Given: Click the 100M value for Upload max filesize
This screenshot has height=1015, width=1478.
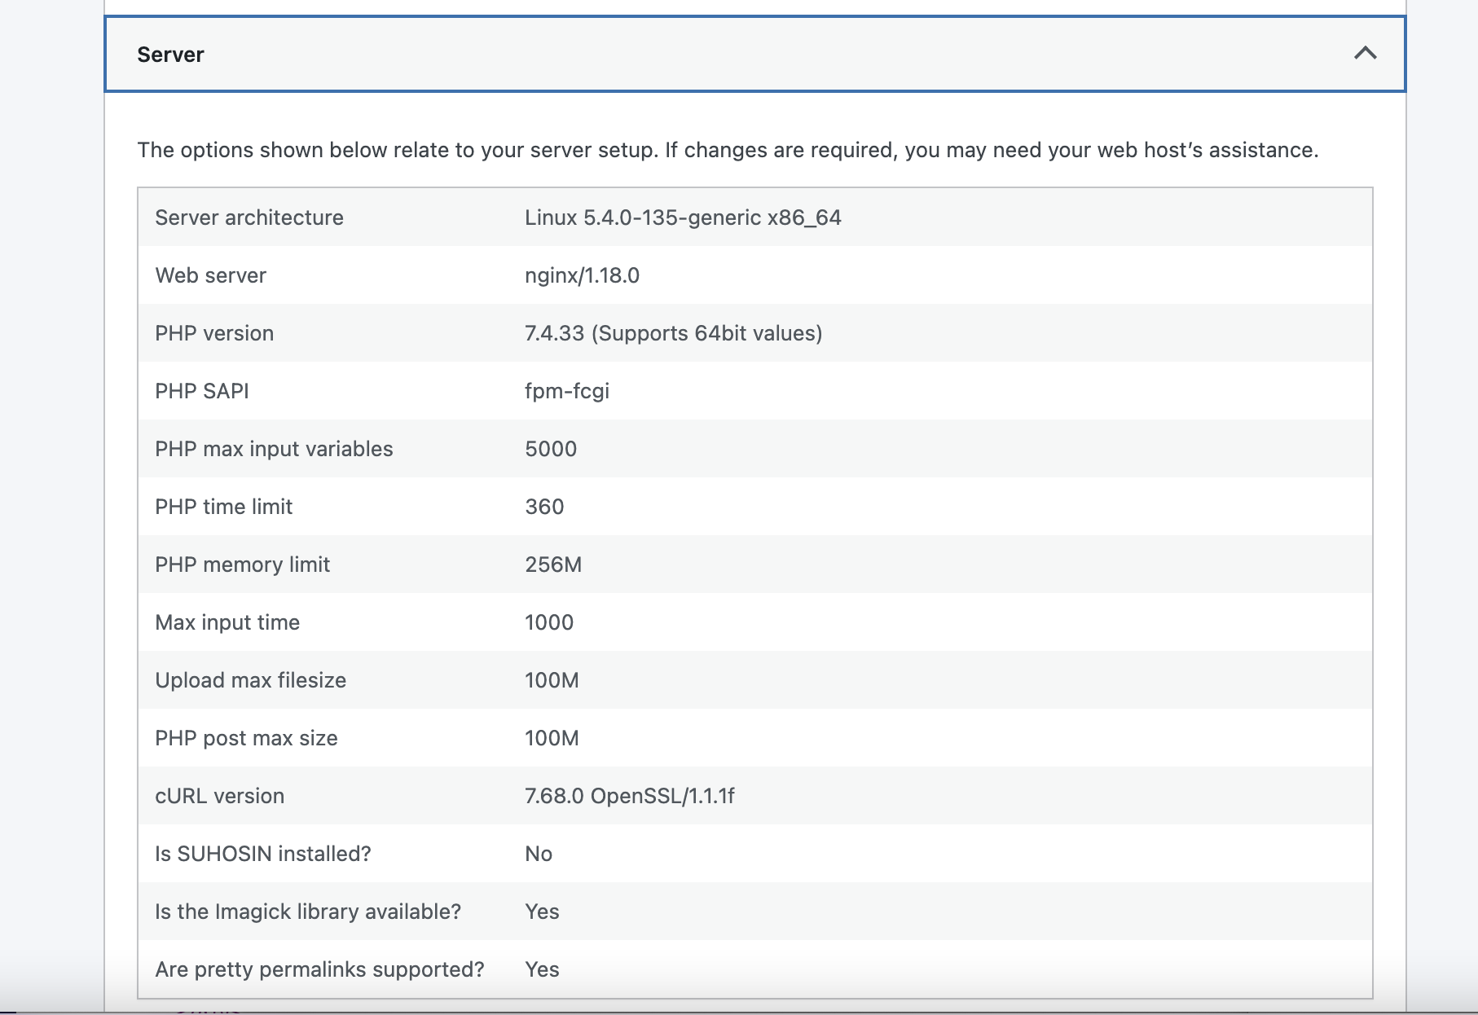Looking at the screenshot, I should pos(552,680).
